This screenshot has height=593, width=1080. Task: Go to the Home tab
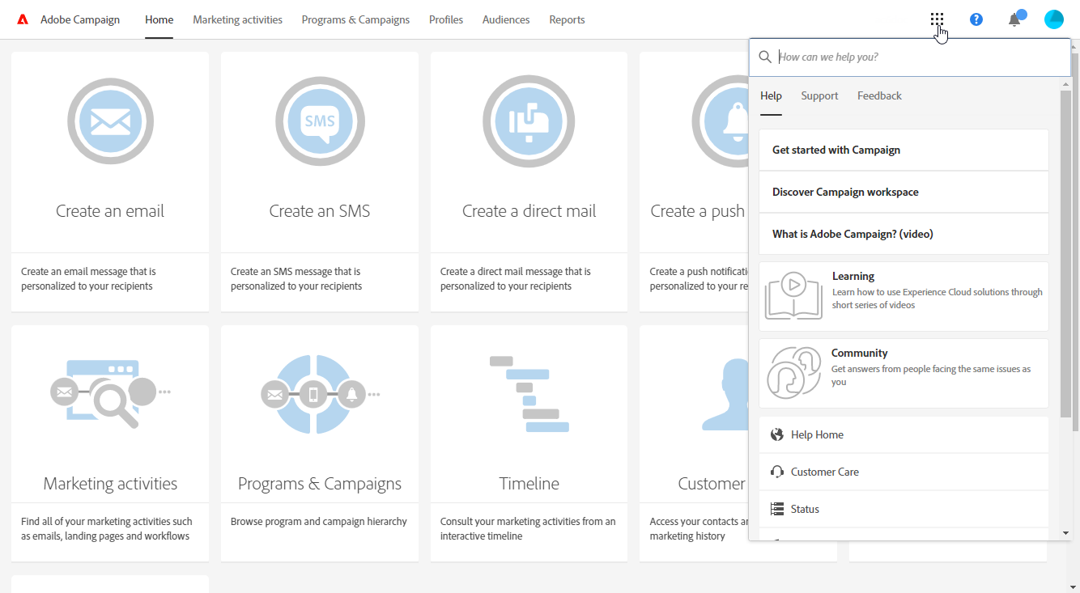click(159, 19)
